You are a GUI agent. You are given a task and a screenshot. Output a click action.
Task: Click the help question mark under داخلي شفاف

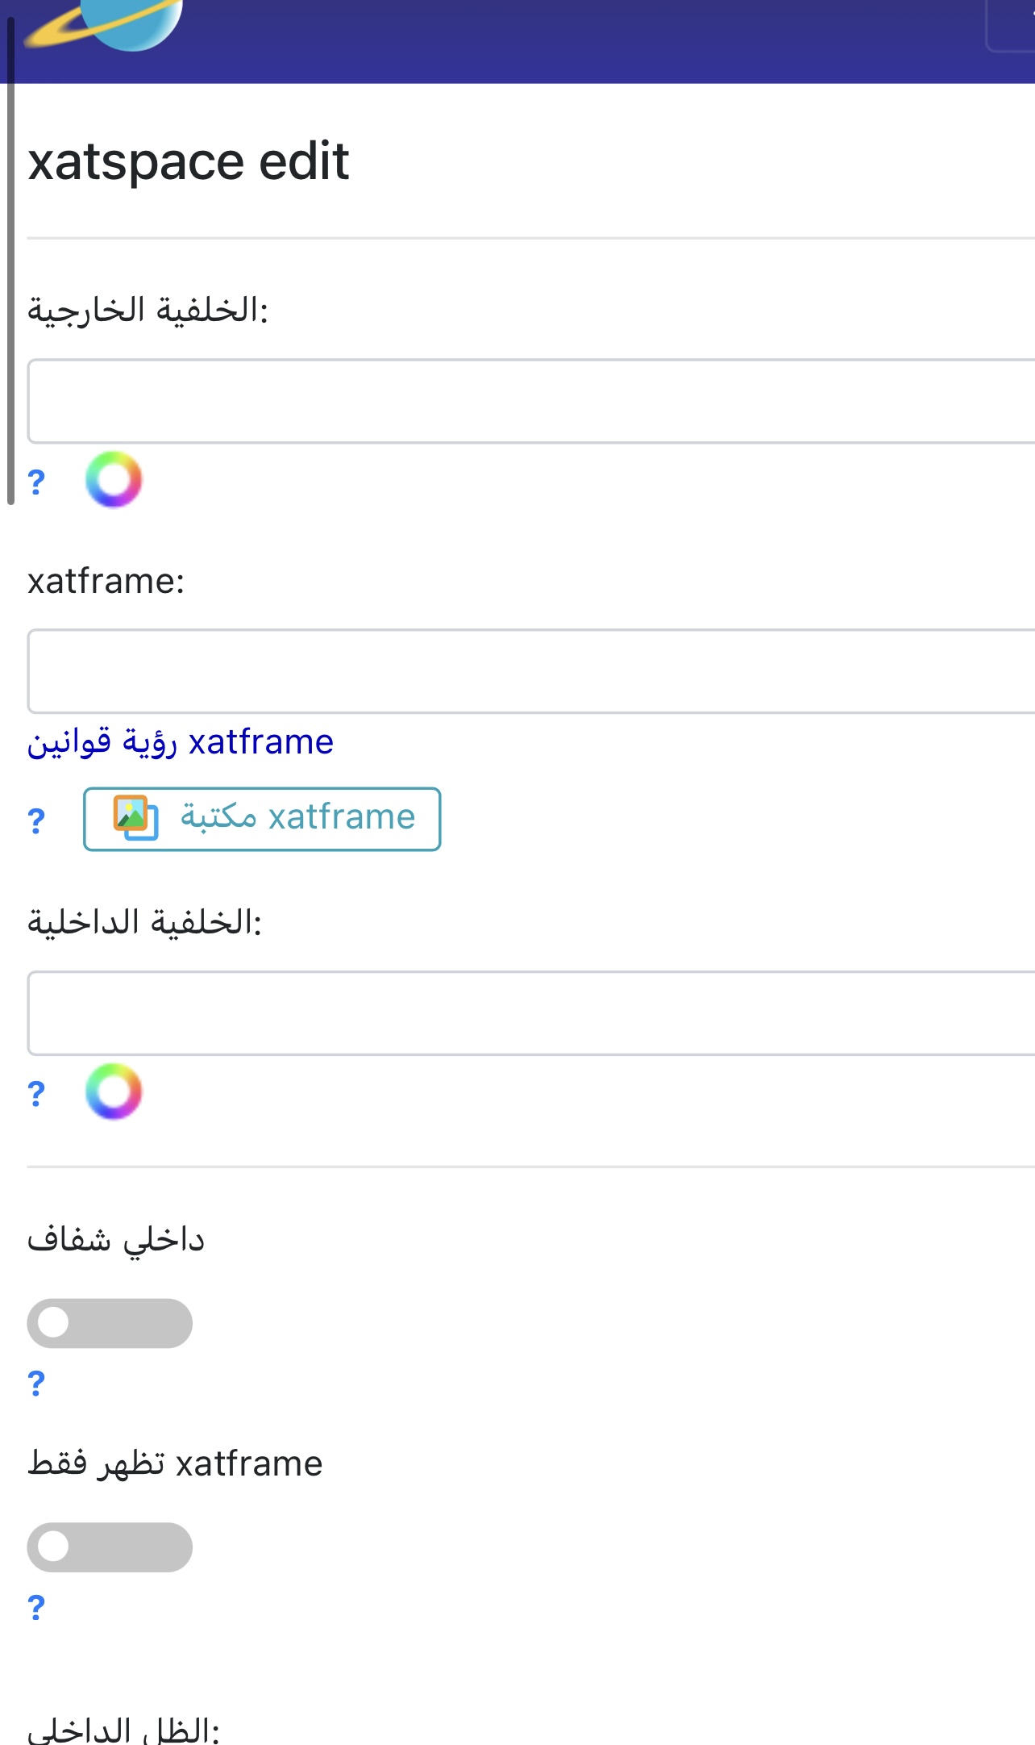(36, 1383)
